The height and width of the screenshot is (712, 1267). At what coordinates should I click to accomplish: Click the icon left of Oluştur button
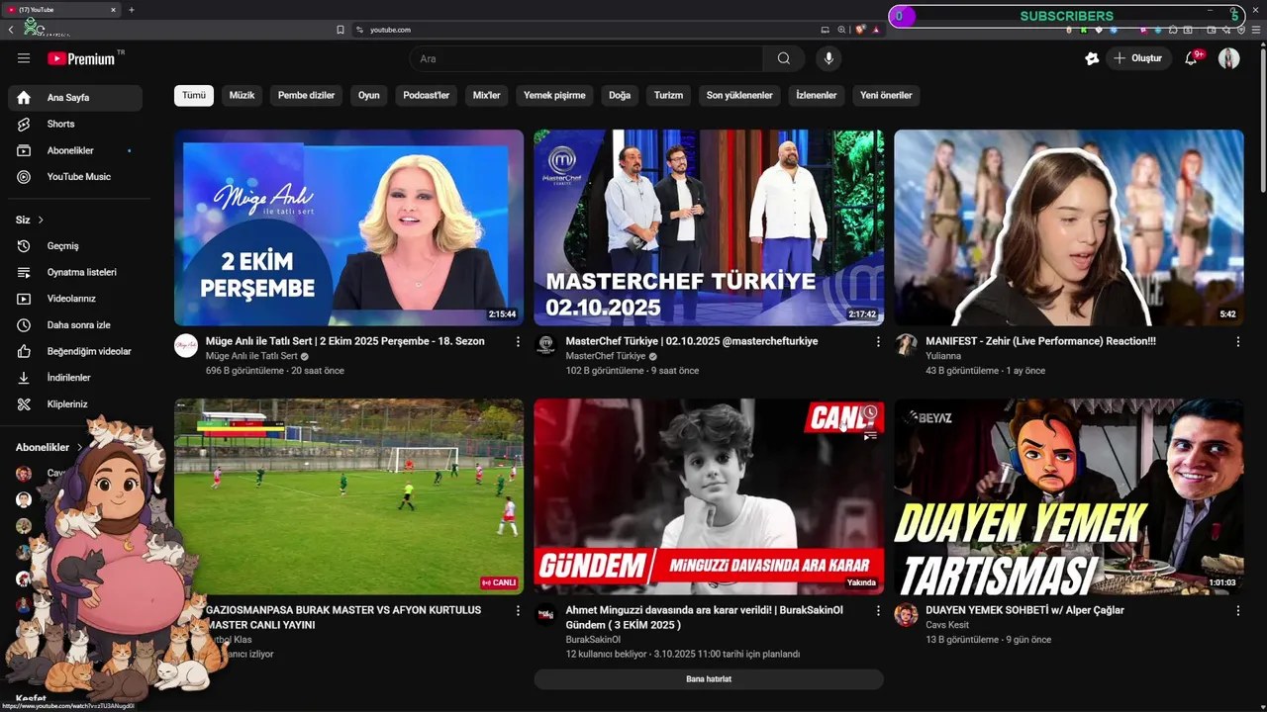coord(1092,58)
